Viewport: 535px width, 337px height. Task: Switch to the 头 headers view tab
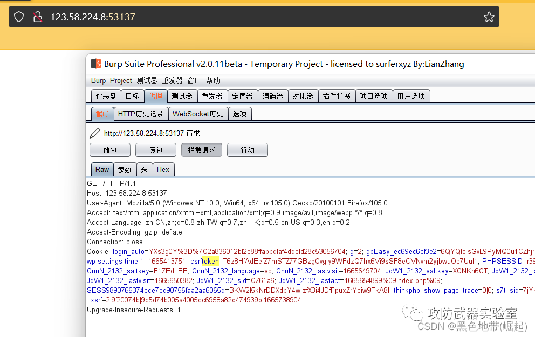(x=145, y=169)
